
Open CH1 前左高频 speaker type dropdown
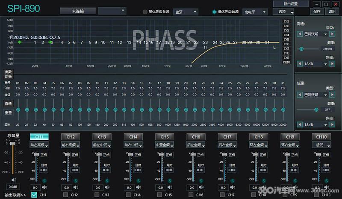coord(39,145)
